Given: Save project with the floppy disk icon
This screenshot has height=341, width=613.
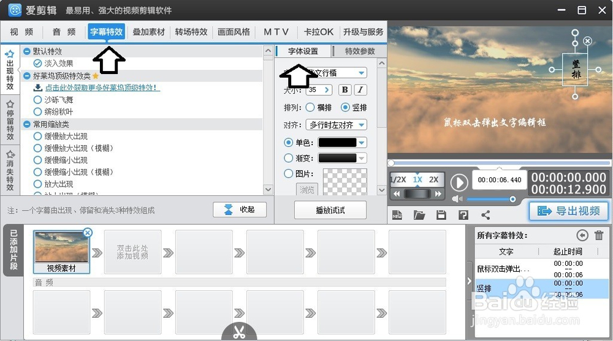Looking at the screenshot, I should click(441, 215).
